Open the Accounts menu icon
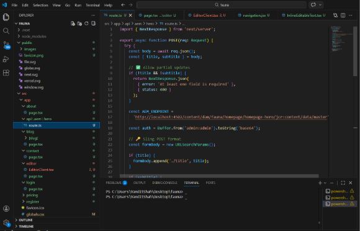Viewport: 360px width, 231px height. pos(6,209)
